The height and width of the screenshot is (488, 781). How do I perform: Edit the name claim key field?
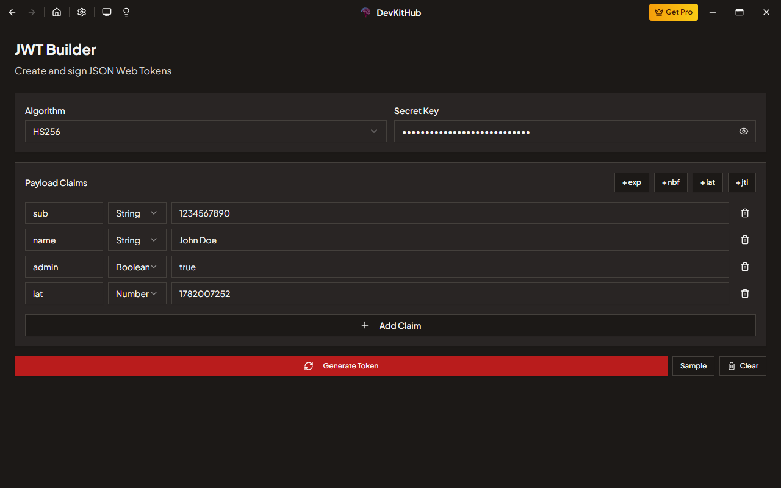tap(64, 240)
